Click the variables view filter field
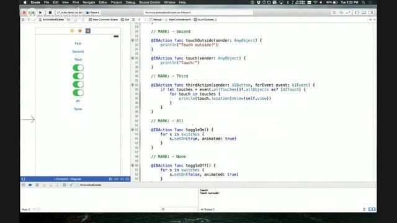The image size is (397, 223). point(179,209)
